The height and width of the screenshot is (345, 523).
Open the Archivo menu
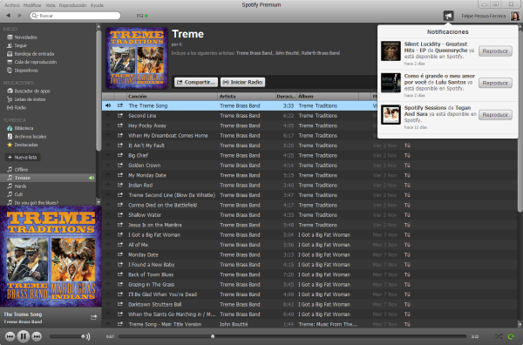pyautogui.click(x=12, y=5)
